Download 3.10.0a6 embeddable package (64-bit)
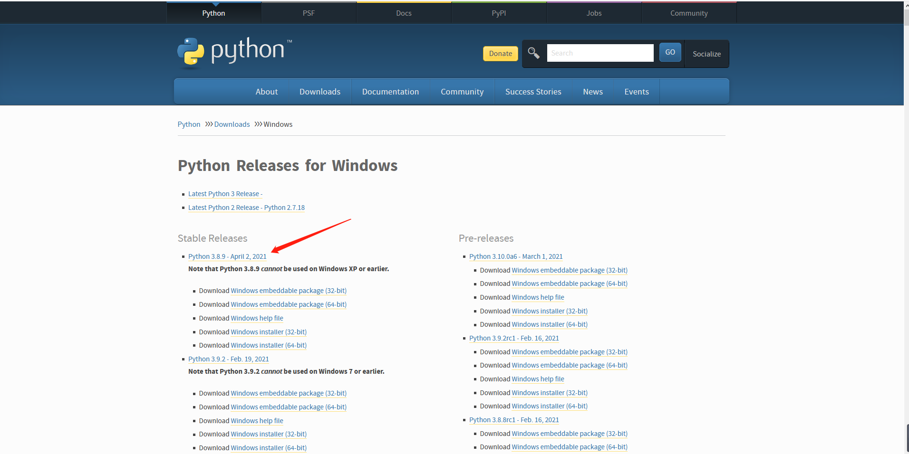The height and width of the screenshot is (454, 909). tap(570, 284)
